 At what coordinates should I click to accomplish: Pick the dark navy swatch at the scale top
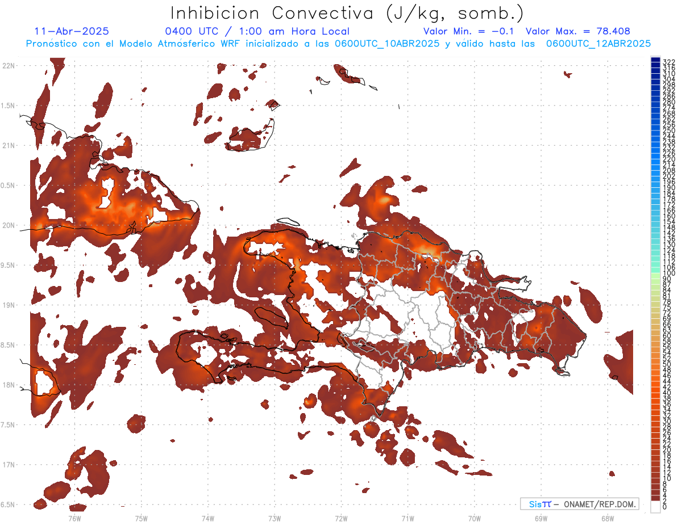point(655,61)
